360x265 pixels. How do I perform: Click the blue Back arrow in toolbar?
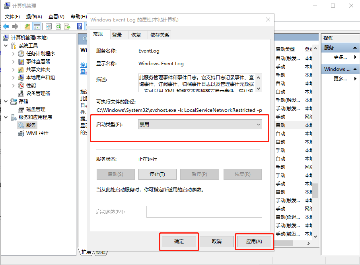(x=6, y=26)
